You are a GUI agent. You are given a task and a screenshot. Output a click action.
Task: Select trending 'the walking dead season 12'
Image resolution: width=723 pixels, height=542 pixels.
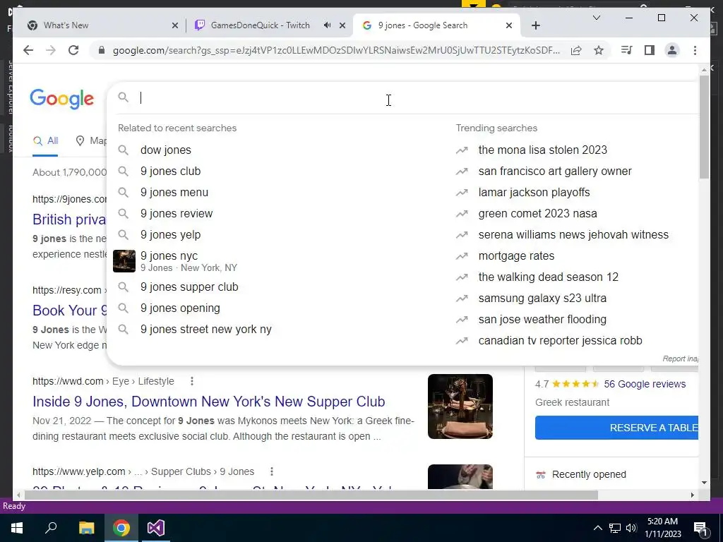548,277
